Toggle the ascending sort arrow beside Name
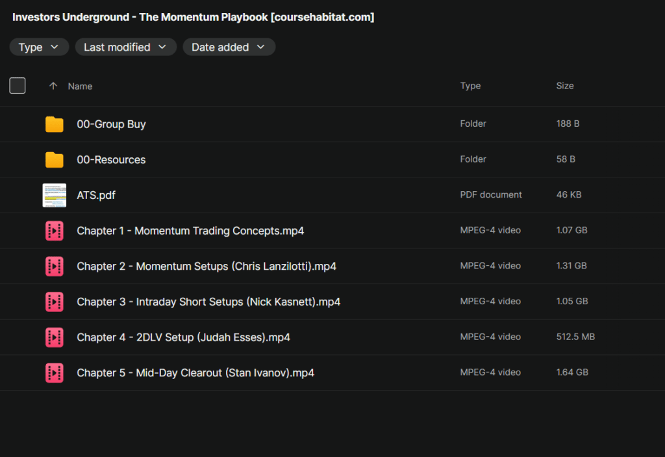The width and height of the screenshot is (665, 457). tap(53, 86)
